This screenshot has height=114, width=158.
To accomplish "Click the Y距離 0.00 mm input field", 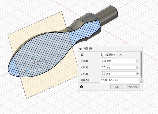I will pyautogui.click(x=119, y=61).
